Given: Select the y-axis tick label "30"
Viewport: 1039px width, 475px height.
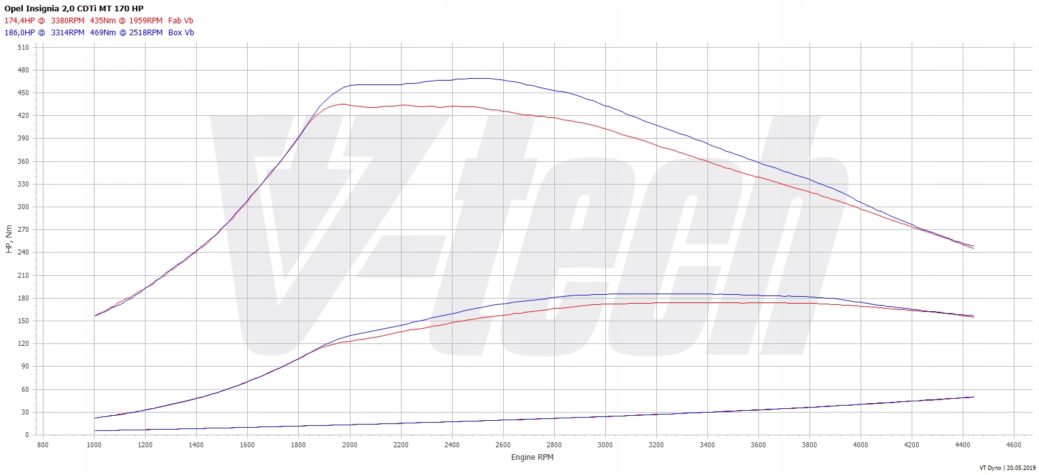Looking at the screenshot, I should pos(25,412).
